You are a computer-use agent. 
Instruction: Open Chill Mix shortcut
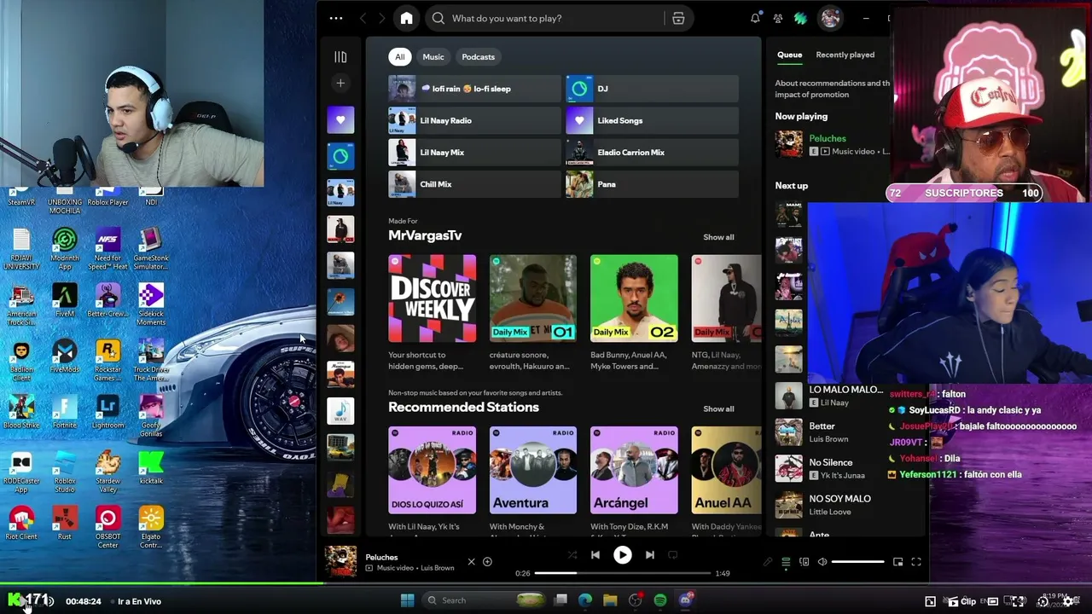tap(474, 184)
